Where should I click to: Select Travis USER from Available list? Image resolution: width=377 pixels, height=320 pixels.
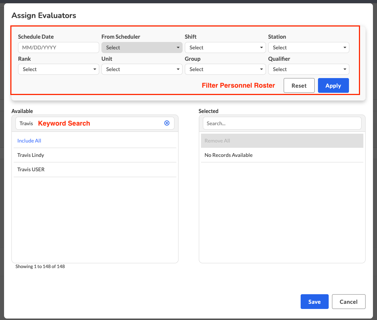[x=95, y=169]
